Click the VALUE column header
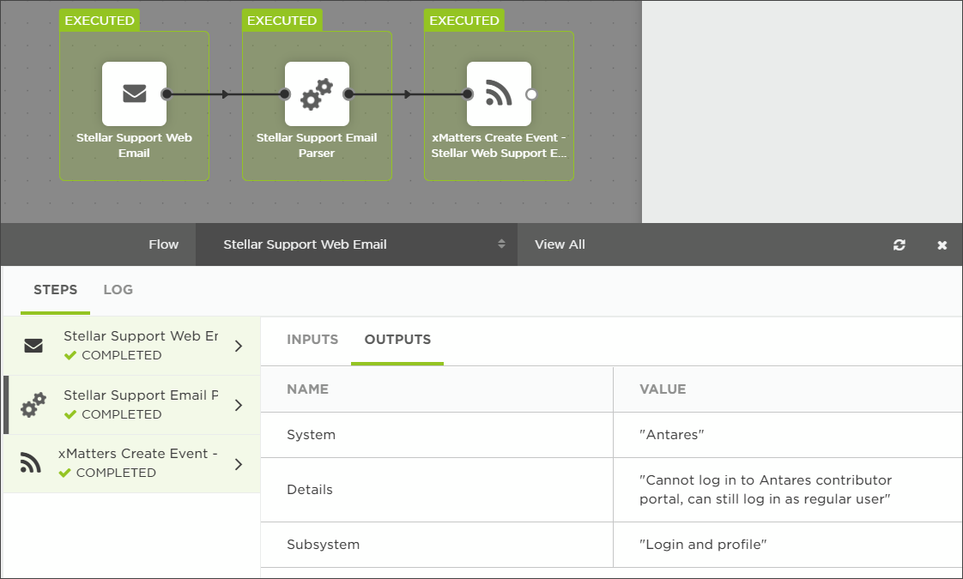Viewport: 963px width, 579px height. click(663, 389)
